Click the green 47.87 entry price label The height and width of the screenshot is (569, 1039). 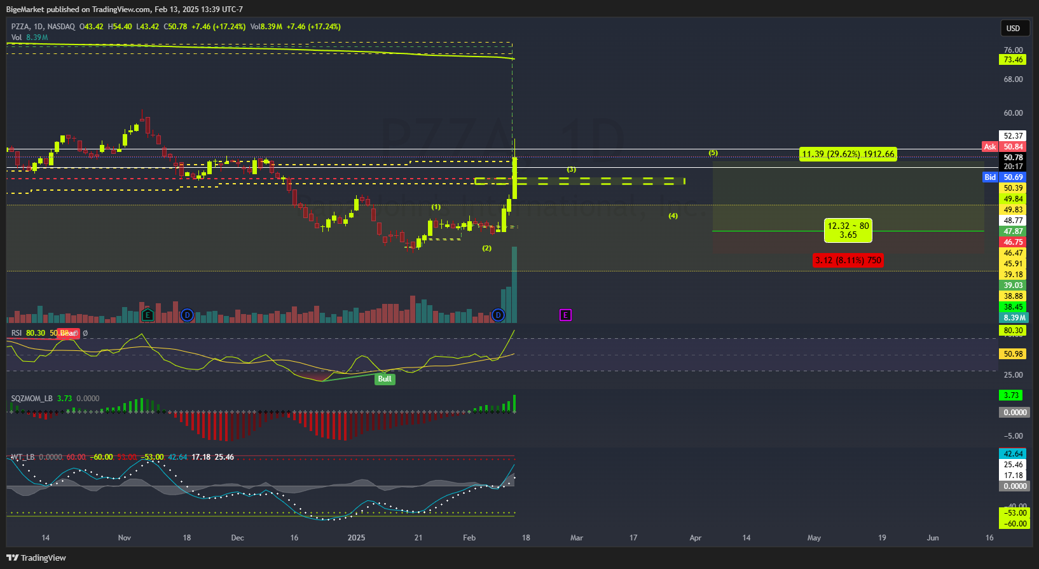[x=1013, y=231]
